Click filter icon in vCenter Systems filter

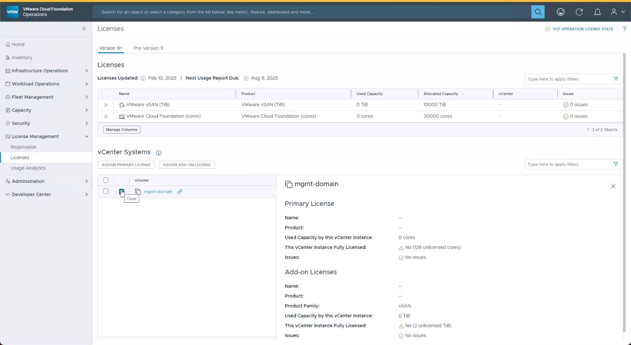[616, 164]
